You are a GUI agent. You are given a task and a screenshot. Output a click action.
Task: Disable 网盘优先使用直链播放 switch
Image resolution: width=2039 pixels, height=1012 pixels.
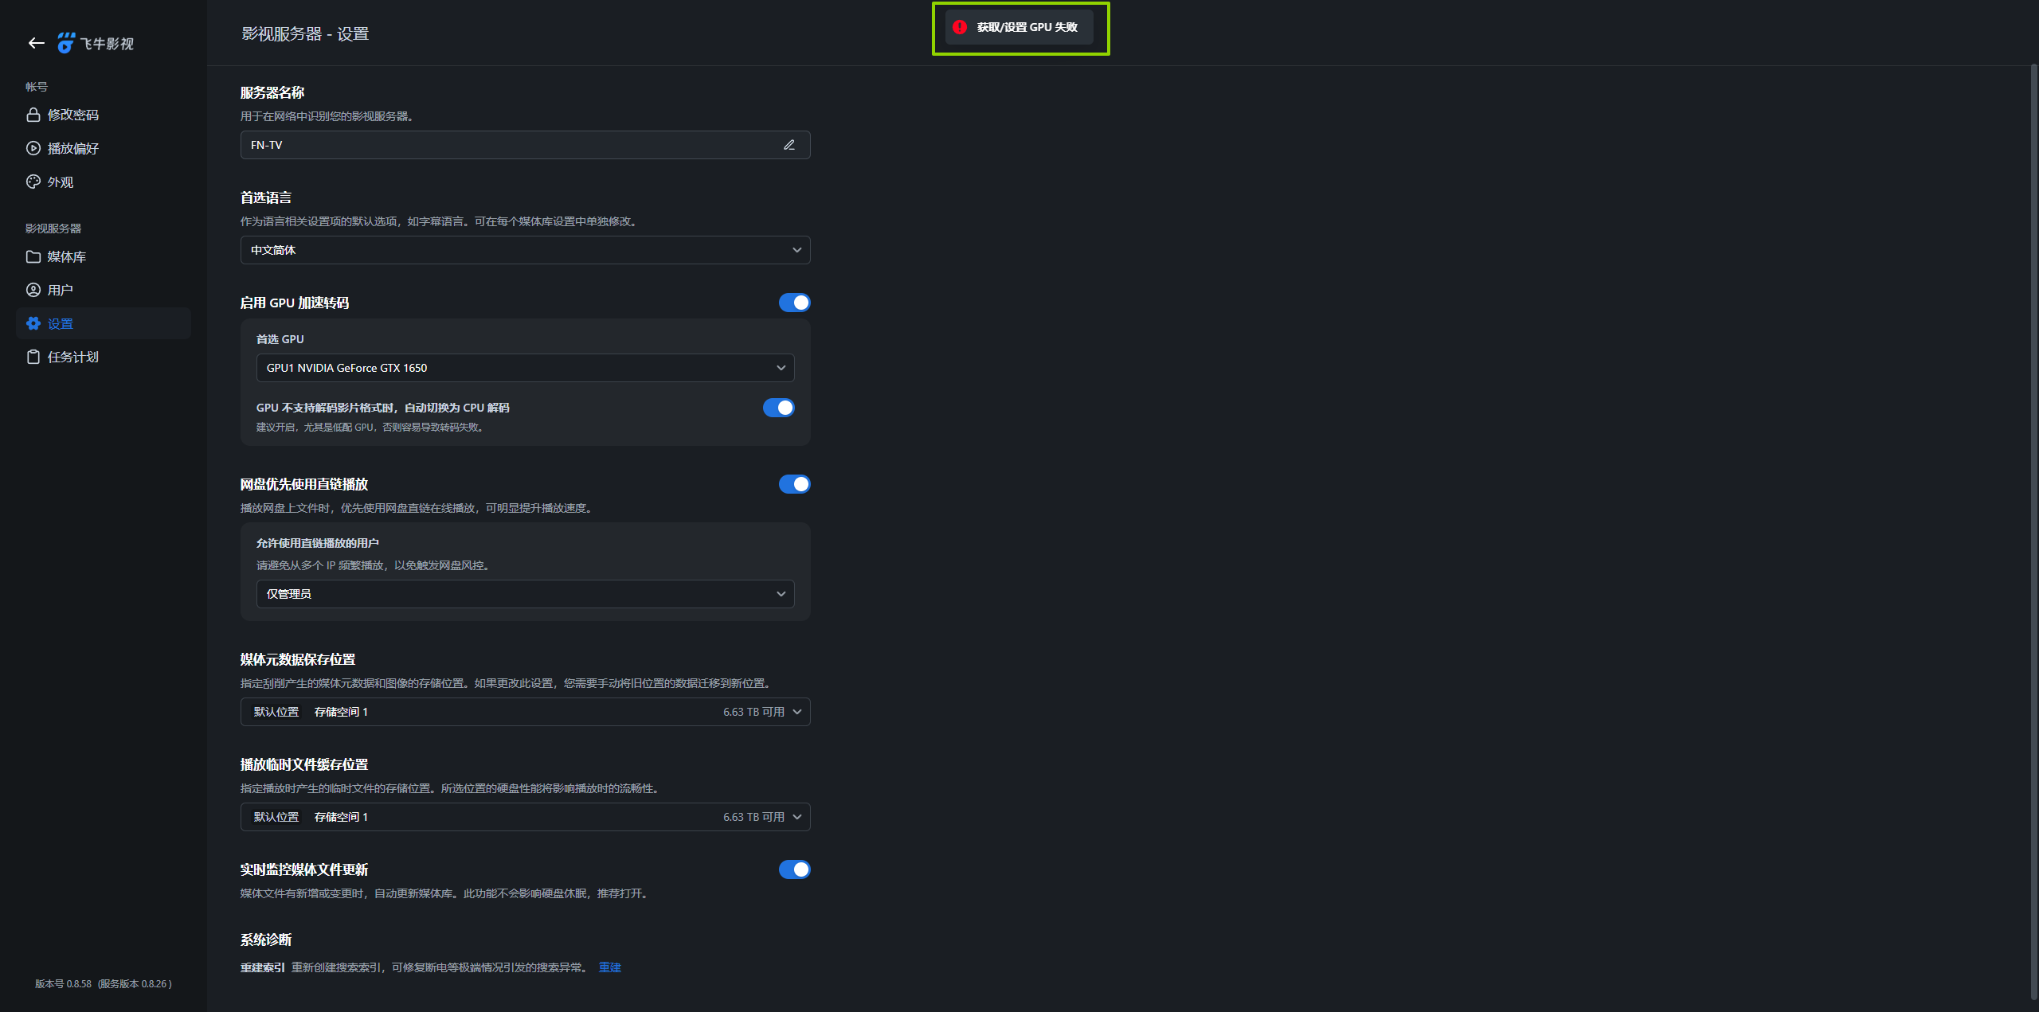(794, 484)
